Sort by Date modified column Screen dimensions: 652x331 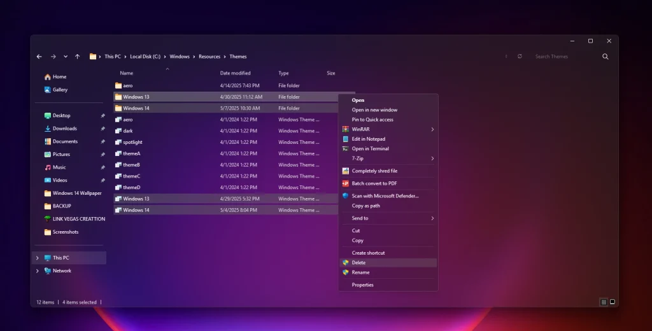pyautogui.click(x=236, y=73)
